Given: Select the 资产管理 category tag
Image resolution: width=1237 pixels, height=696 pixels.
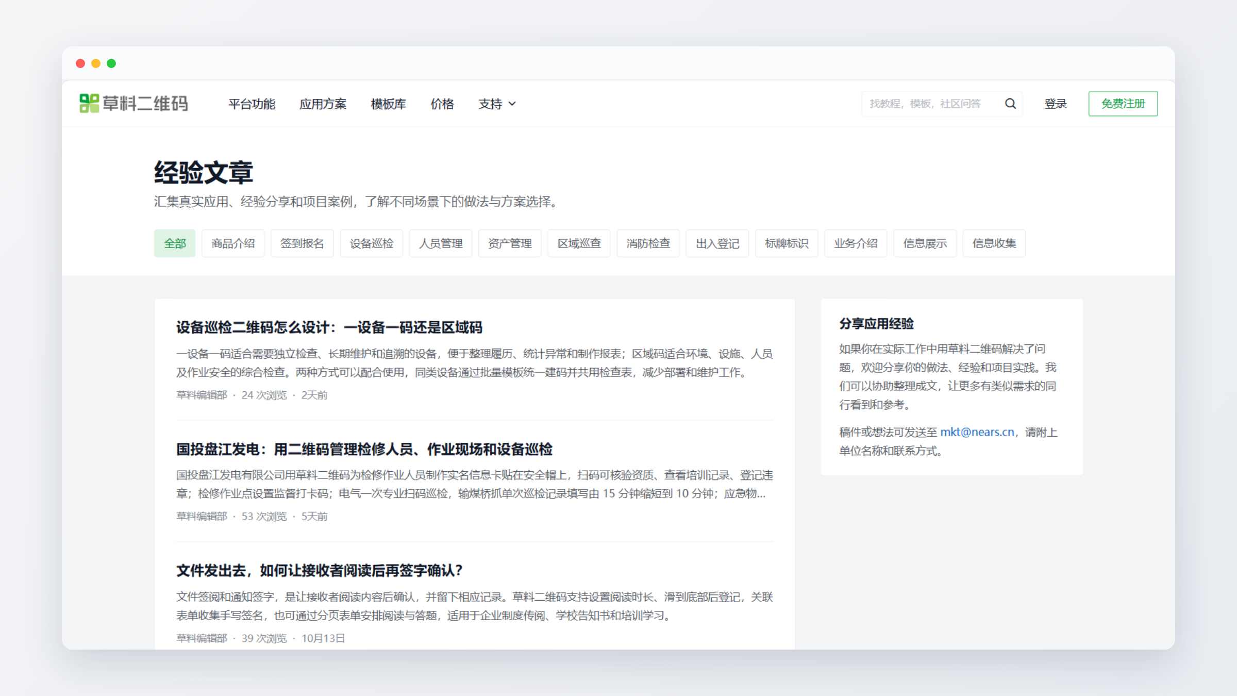Looking at the screenshot, I should (x=510, y=243).
